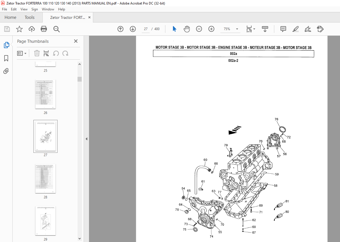
Task: Open thumbnails options dropdown menu
Action: click(22, 53)
